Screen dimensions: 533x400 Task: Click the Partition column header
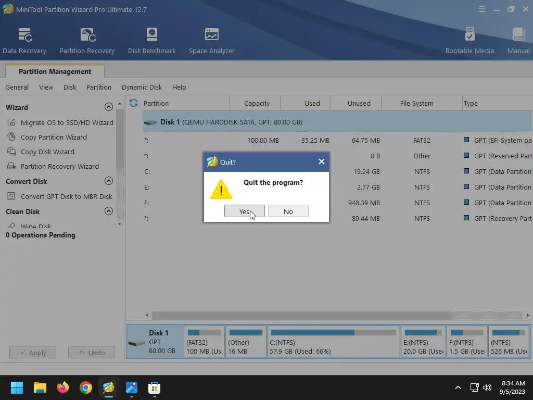pos(186,103)
